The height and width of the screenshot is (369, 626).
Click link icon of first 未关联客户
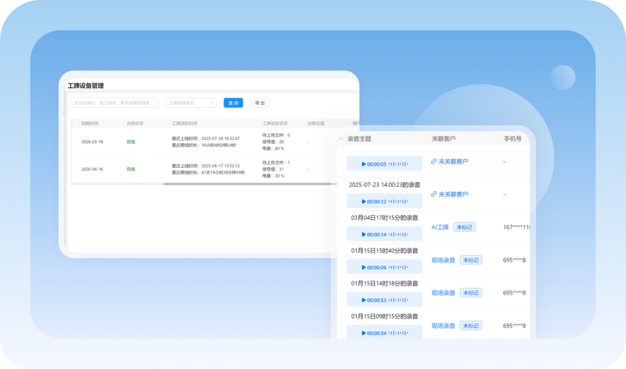pyautogui.click(x=434, y=161)
